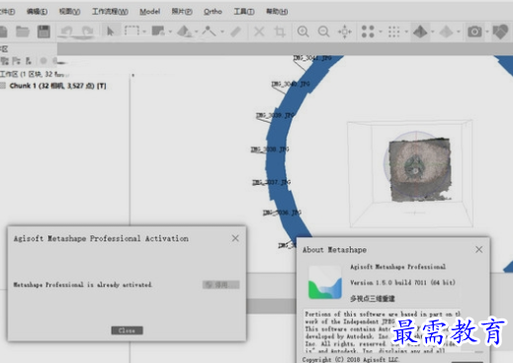Save the project using the floppy disk icon
This screenshot has height=363, width=513.
pyautogui.click(x=43, y=32)
